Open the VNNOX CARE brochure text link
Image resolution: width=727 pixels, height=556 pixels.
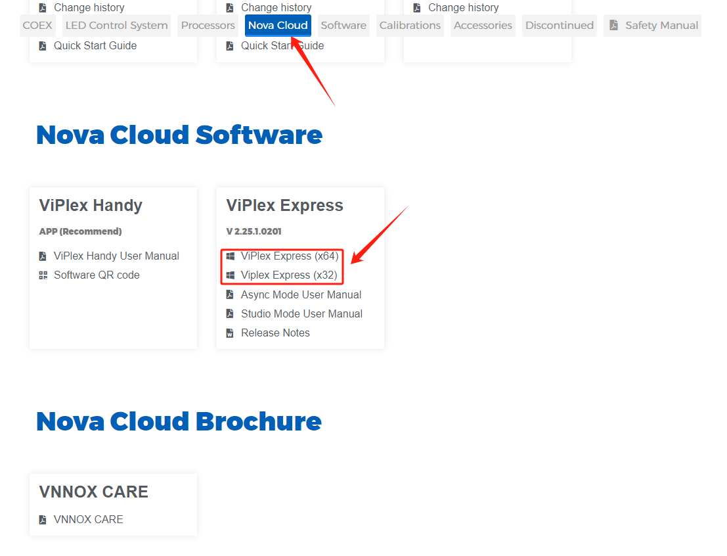89,520
